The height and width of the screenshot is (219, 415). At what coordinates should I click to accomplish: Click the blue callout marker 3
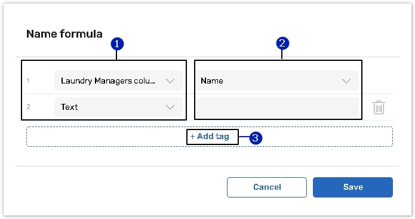[x=256, y=138]
